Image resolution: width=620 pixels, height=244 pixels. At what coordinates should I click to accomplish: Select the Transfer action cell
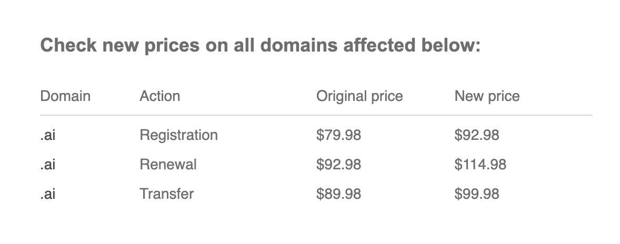pos(166,194)
